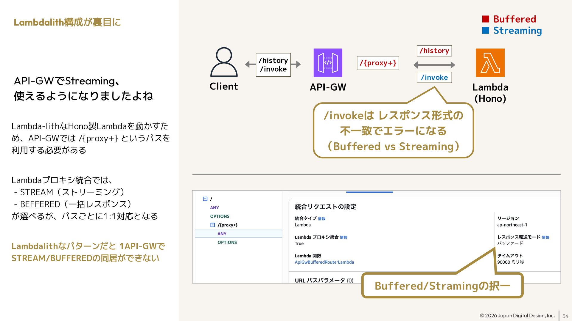Select OPTIONS method under /{proxy+}
This screenshot has width=572, height=321.
pyautogui.click(x=227, y=243)
